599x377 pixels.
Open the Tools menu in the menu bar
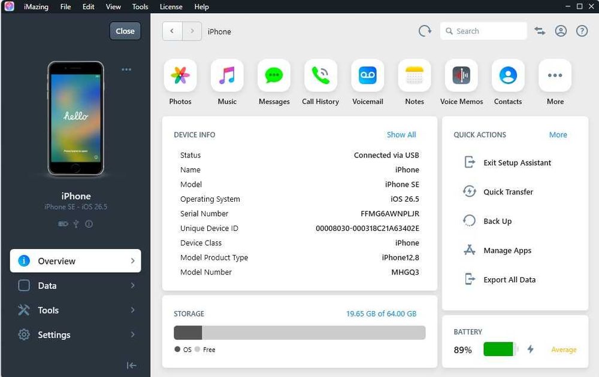point(140,7)
